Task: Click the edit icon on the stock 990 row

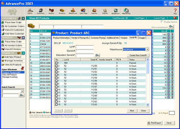Action: 168,38
